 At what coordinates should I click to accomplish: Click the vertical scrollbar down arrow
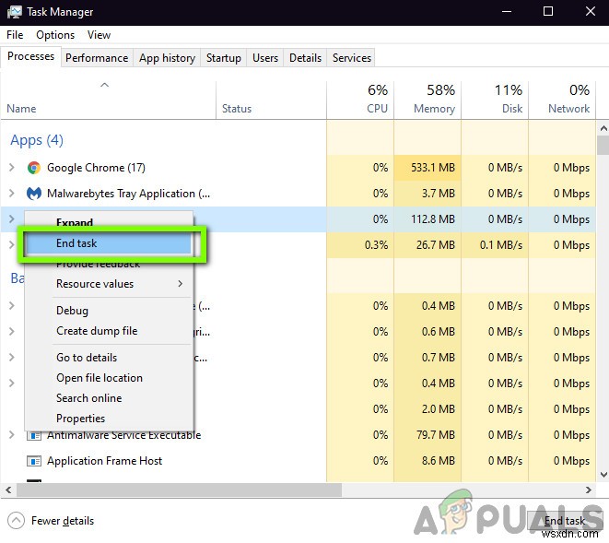pyautogui.click(x=603, y=475)
